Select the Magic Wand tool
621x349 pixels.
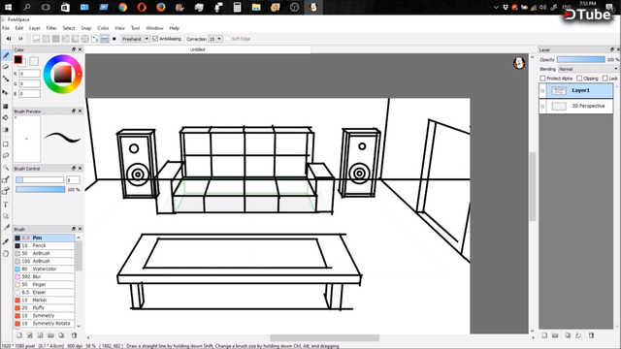click(6, 168)
